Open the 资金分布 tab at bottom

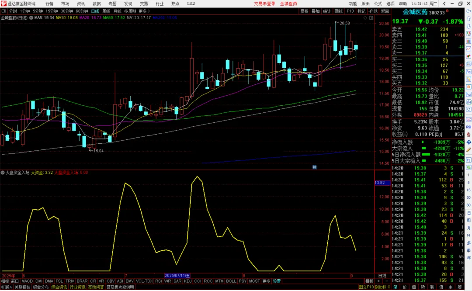coord(41,288)
